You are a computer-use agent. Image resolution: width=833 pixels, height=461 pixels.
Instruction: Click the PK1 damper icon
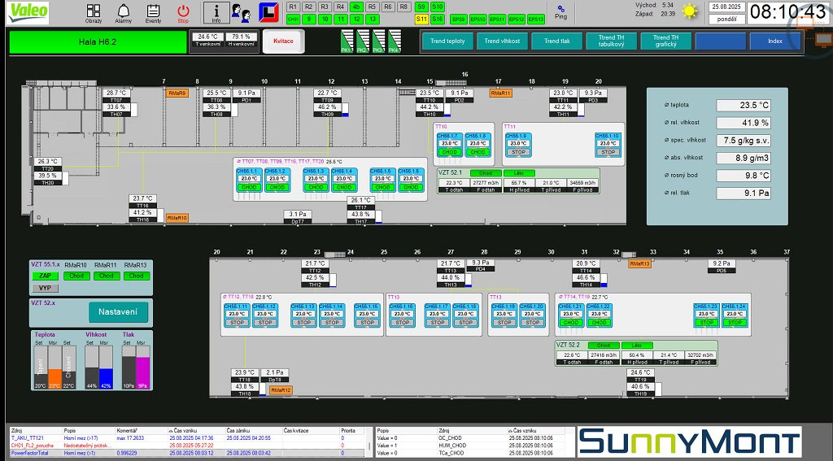(347, 41)
